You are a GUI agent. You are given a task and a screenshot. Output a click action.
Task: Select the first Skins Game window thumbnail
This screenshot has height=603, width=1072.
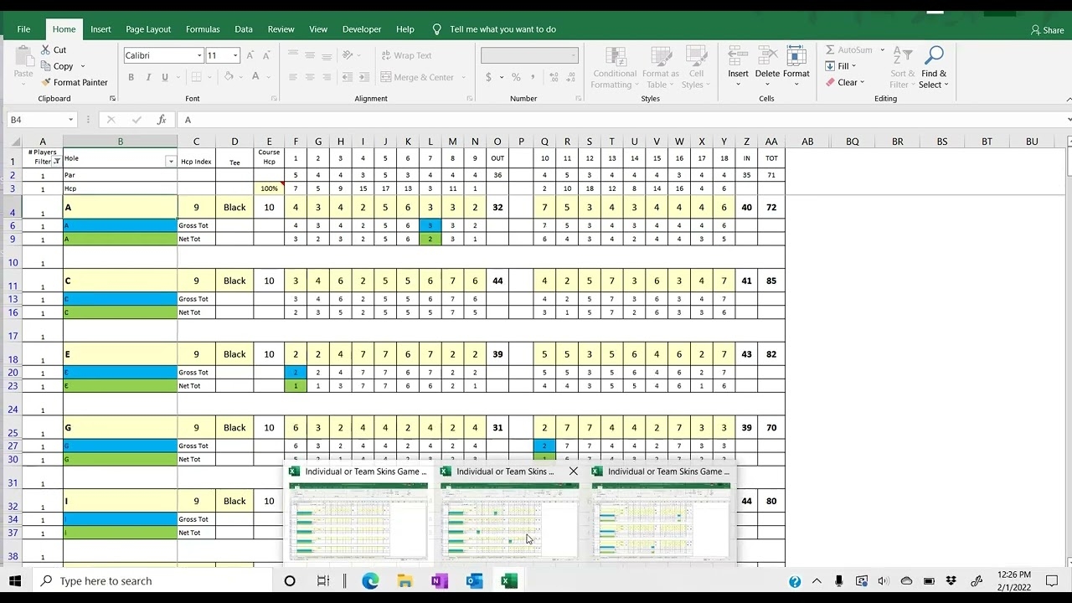coord(358,518)
